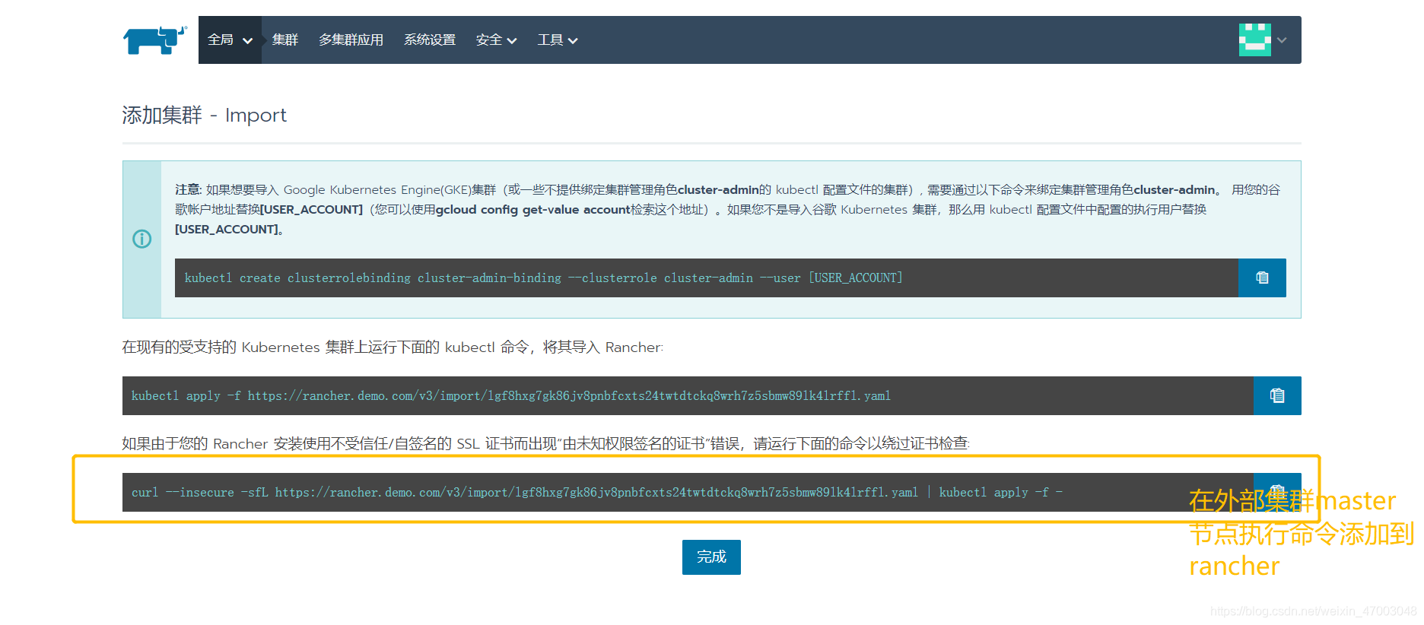Expand the chevron beside the user avatar
This screenshot has width=1424, height=625.
1282,40
